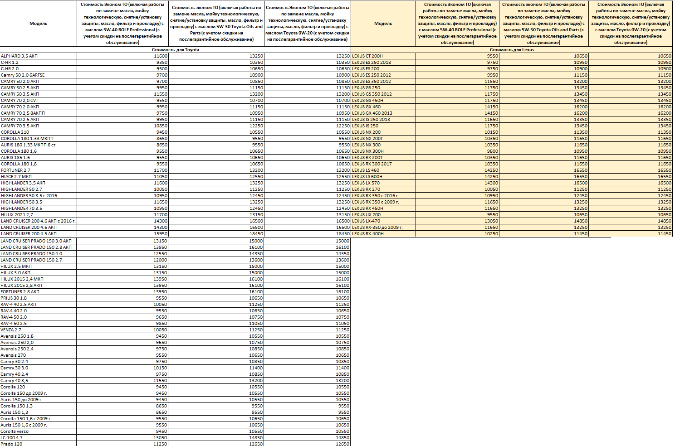The height and width of the screenshot is (446, 675).
Task: Click the HILUX 2.5 МКП model cell
Action: (39, 267)
